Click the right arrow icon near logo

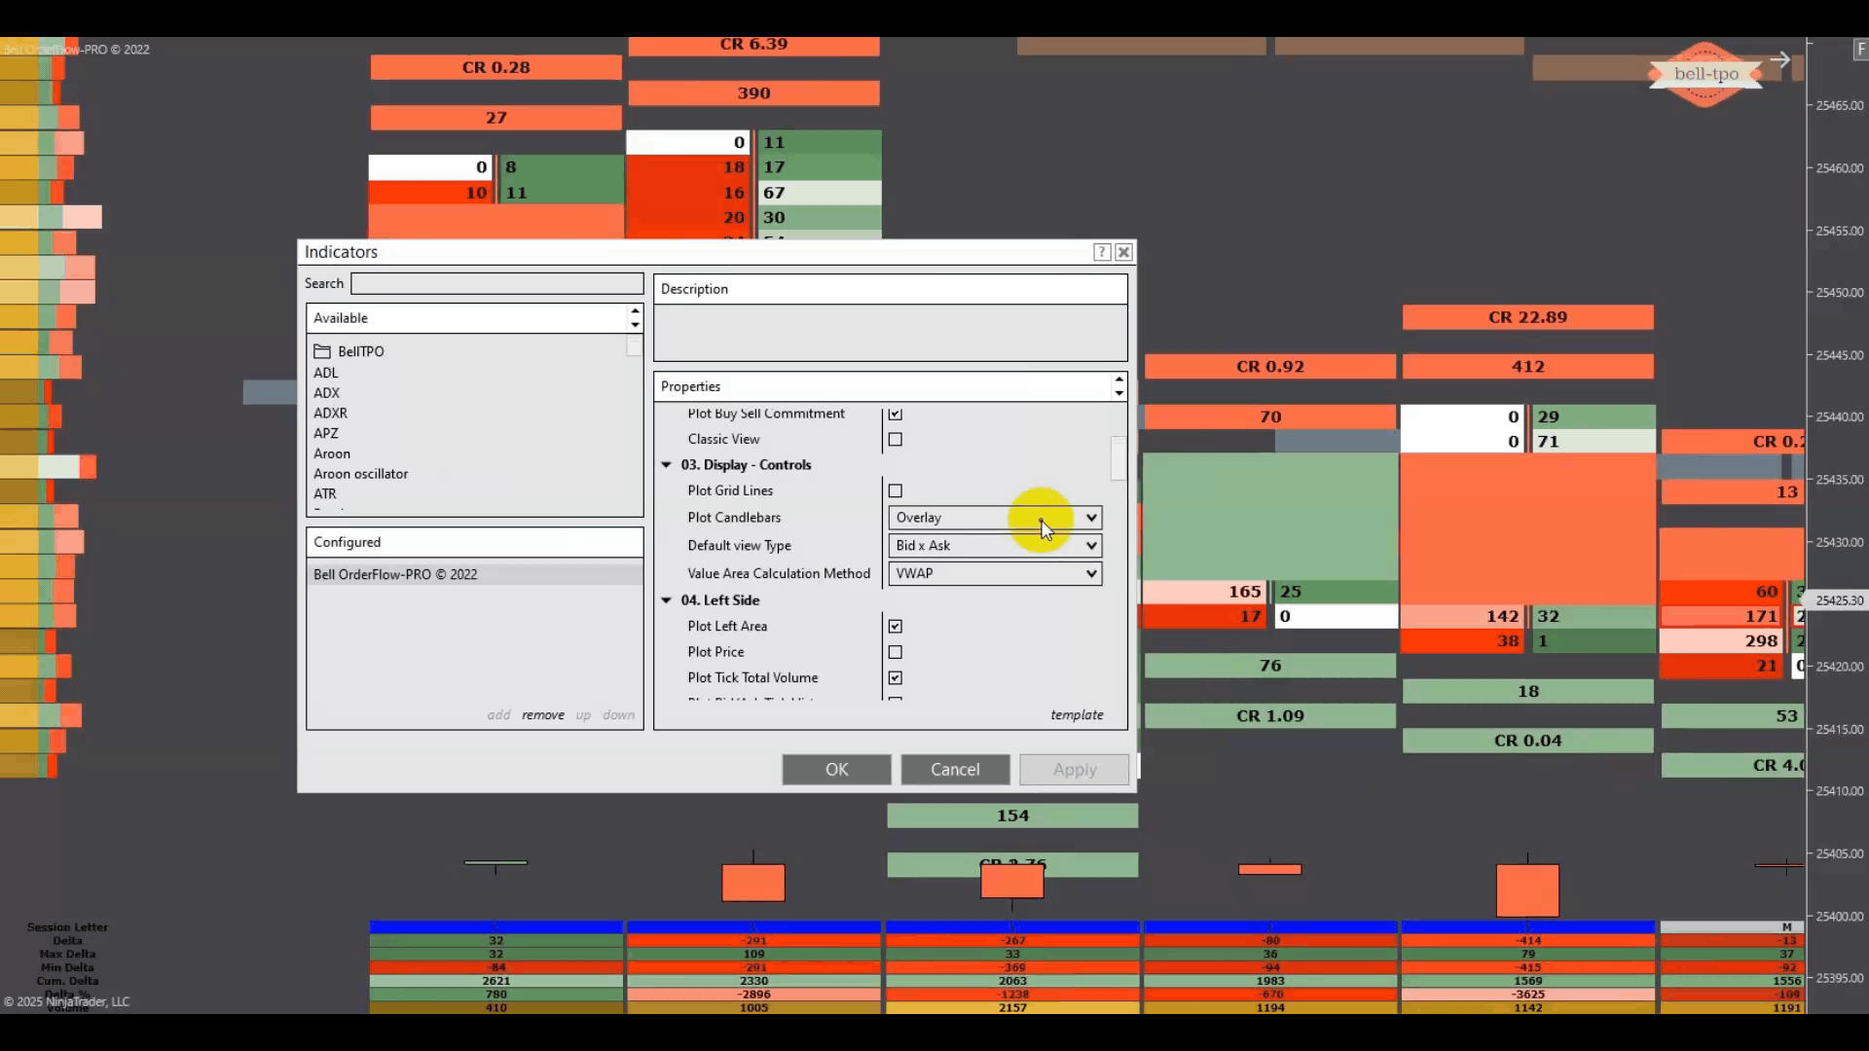tap(1779, 59)
